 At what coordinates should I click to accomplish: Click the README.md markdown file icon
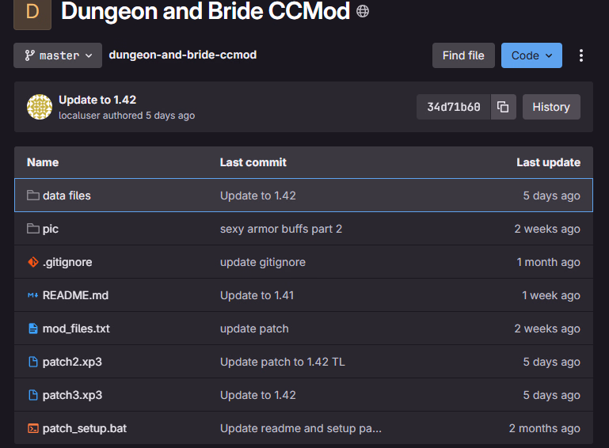tap(33, 295)
